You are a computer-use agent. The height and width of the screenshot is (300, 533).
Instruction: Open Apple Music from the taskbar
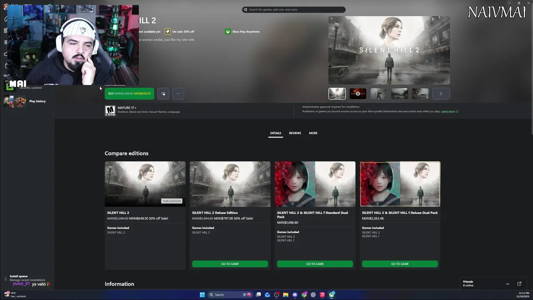(x=322, y=295)
